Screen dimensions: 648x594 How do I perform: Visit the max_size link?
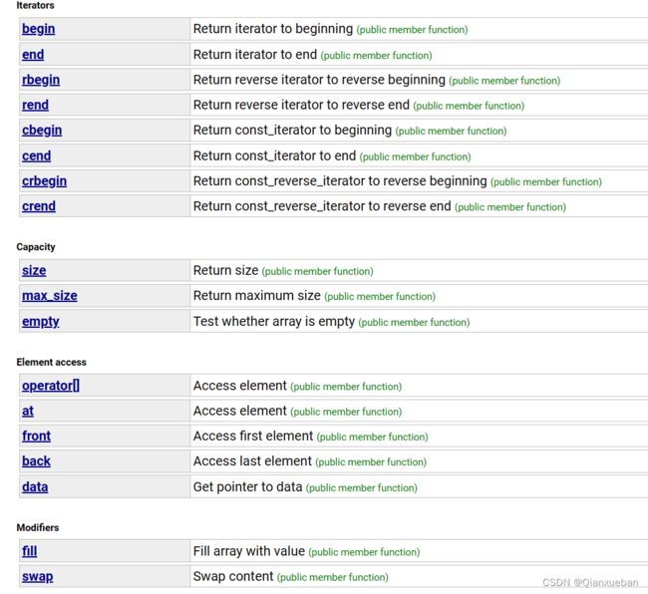click(50, 296)
